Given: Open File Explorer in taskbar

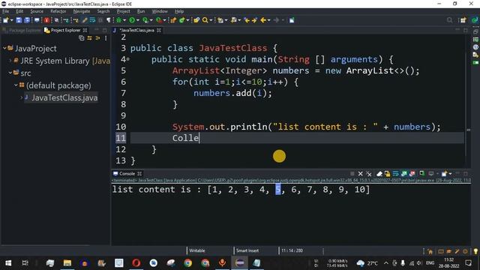Looking at the screenshot, I should (x=67, y=263).
